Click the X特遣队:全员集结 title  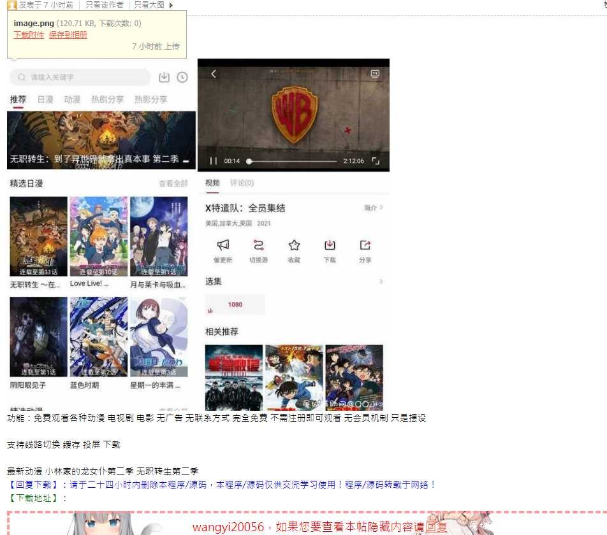pyautogui.click(x=245, y=208)
